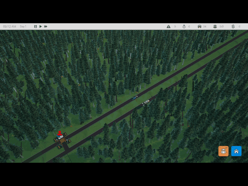Viewport: 248px width, 186px height.
Task: Click the stopwatch timer icon
Action: [184, 26]
